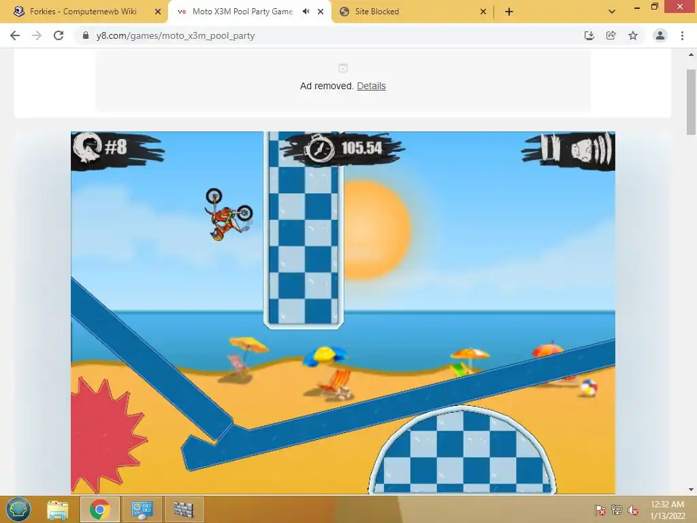The image size is (697, 523).
Task: Open the tab search dropdown chevron
Action: click(612, 12)
